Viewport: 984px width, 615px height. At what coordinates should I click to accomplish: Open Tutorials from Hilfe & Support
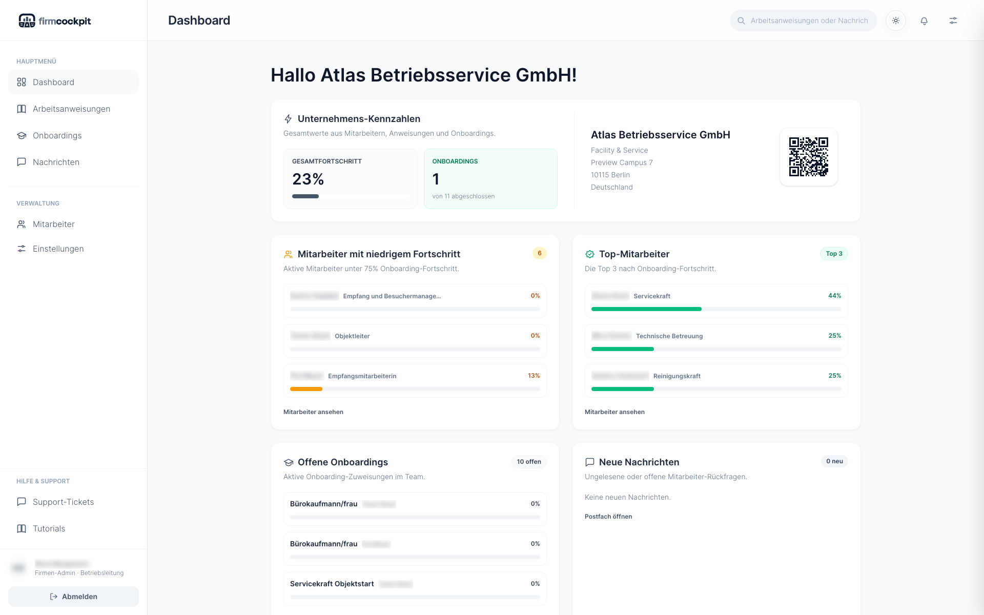tap(49, 528)
